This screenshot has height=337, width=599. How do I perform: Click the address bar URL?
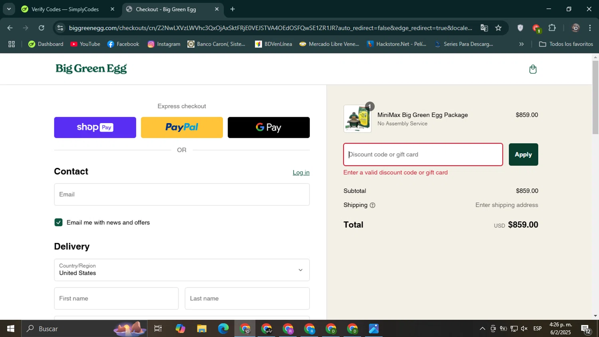point(270,28)
